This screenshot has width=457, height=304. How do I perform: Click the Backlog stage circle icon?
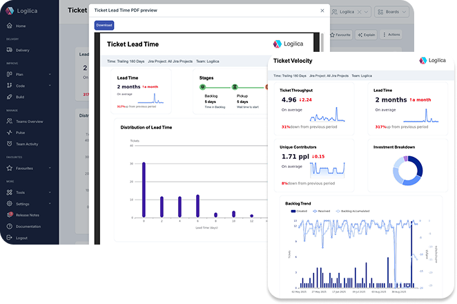coord(202,87)
